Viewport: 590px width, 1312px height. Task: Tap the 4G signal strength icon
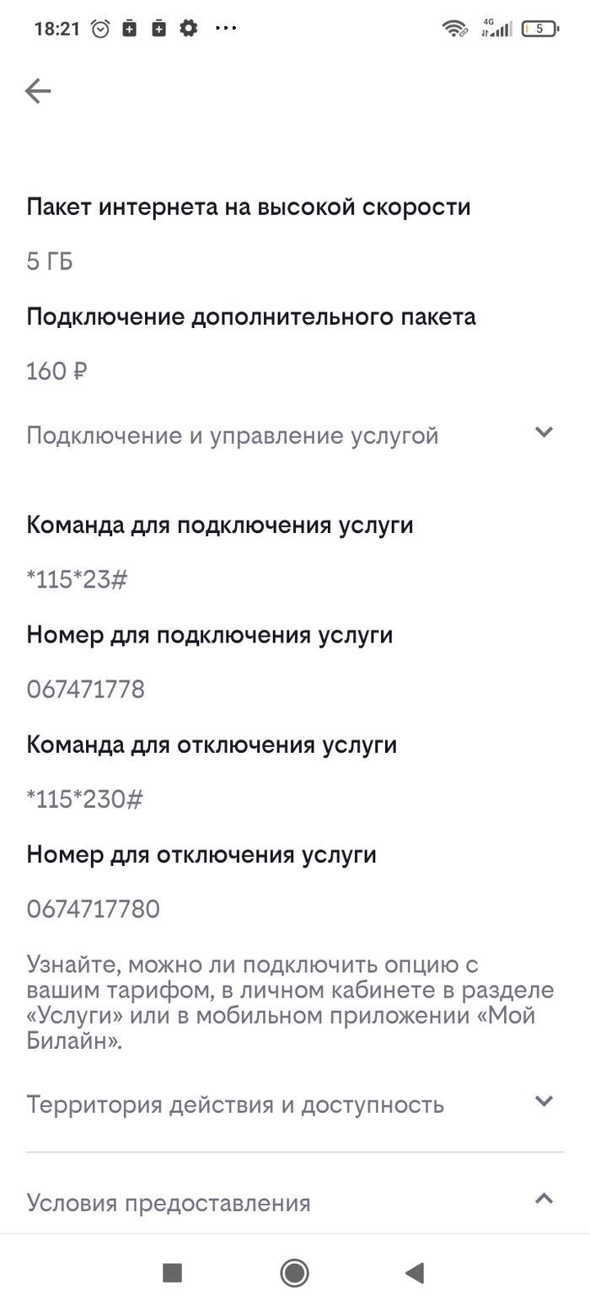pos(496,29)
